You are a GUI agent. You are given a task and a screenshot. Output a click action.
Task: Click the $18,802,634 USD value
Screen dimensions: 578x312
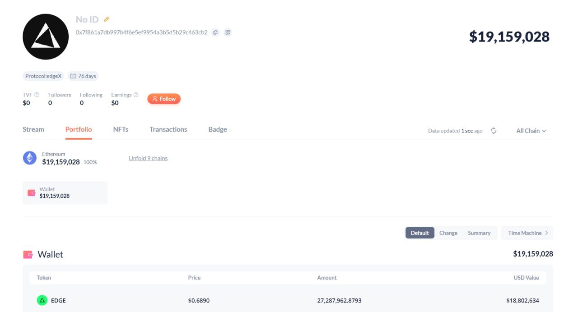[x=522, y=300]
